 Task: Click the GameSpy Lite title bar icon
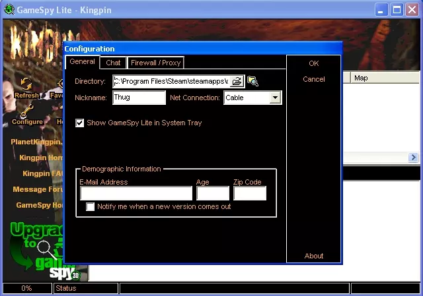click(9, 10)
